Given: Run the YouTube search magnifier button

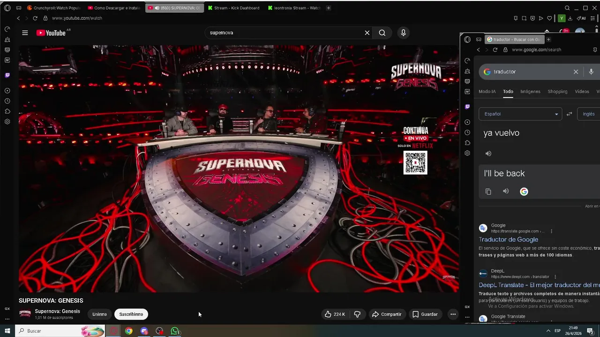Looking at the screenshot, I should tap(382, 33).
